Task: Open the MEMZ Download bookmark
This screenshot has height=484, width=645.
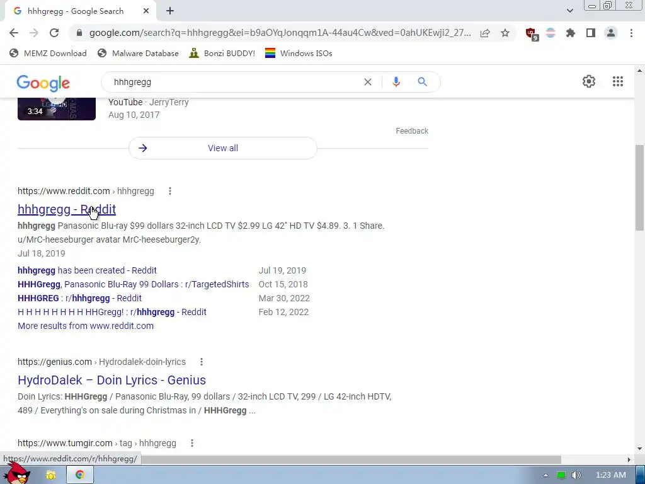Action: 48,53
